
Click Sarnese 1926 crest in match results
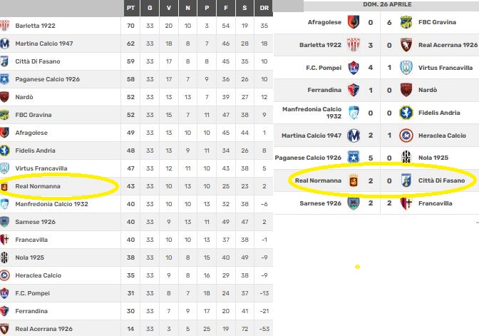click(x=353, y=203)
